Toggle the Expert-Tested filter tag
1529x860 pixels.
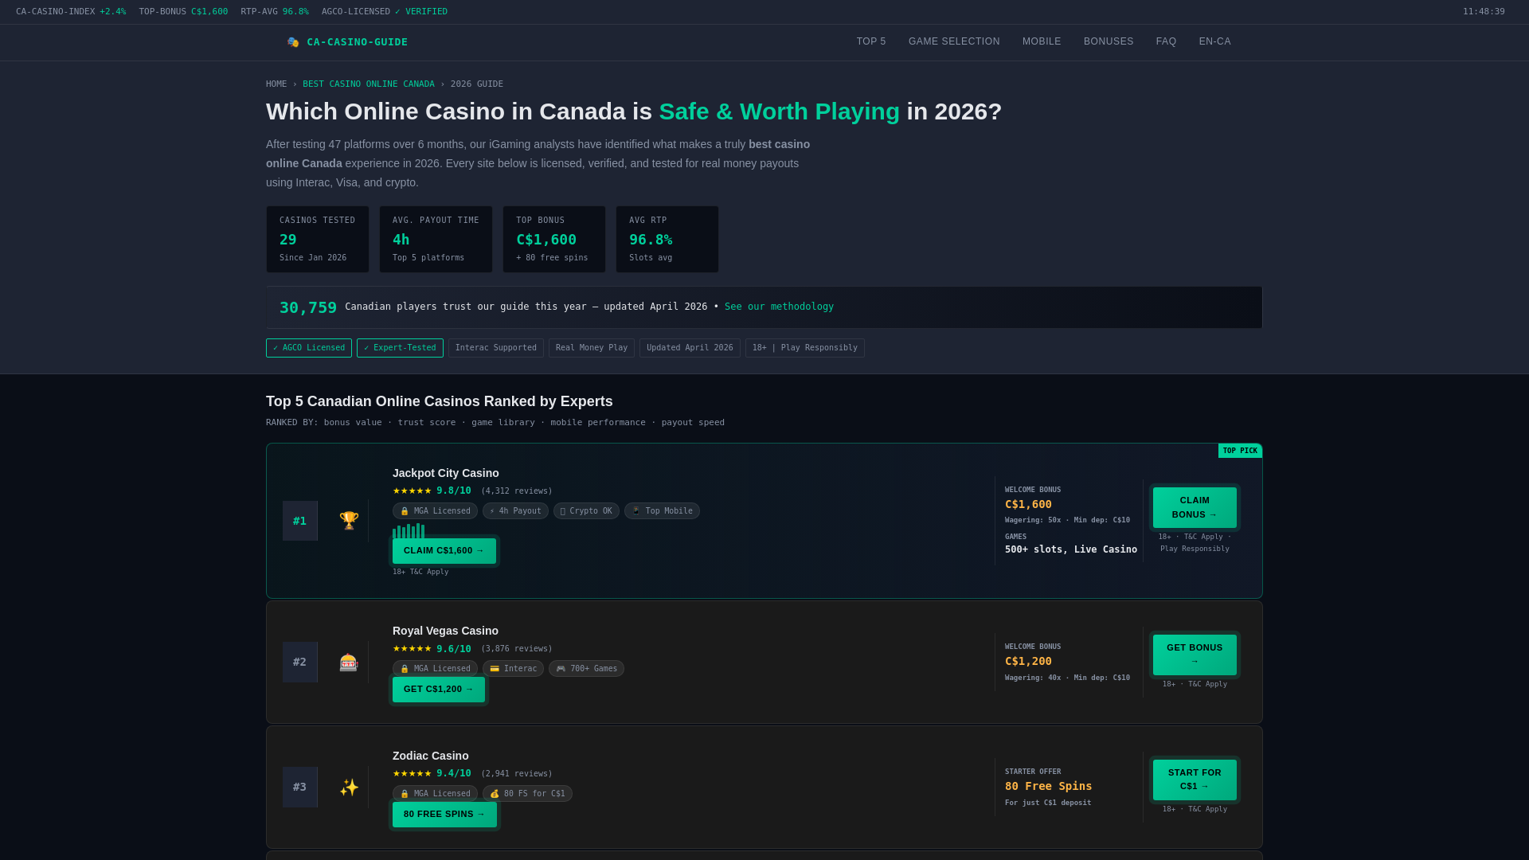[400, 348]
